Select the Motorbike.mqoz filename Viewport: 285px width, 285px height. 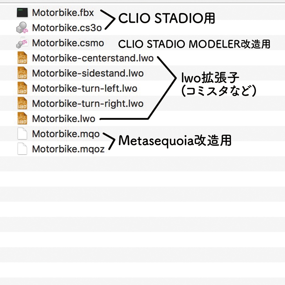[68, 149]
